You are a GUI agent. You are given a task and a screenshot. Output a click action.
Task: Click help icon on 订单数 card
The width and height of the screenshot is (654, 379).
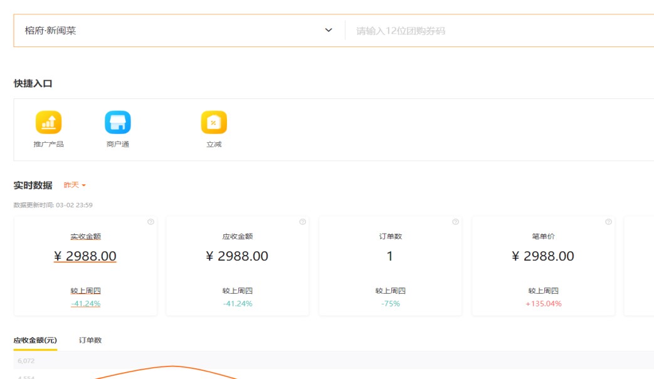tap(455, 222)
